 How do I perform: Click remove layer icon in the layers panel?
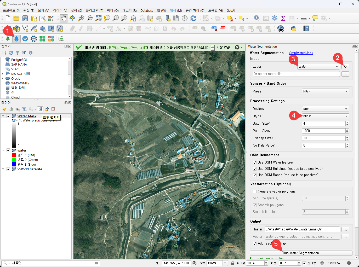(53, 109)
